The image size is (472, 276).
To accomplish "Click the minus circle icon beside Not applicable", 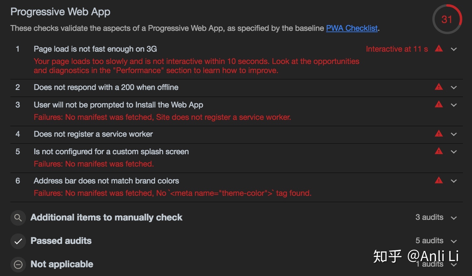I will click(18, 264).
